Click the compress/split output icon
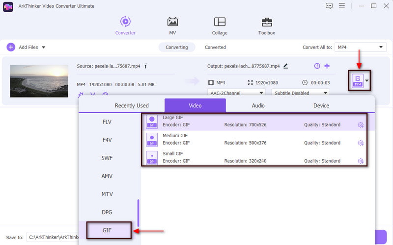393x245 pixels. coord(327,66)
